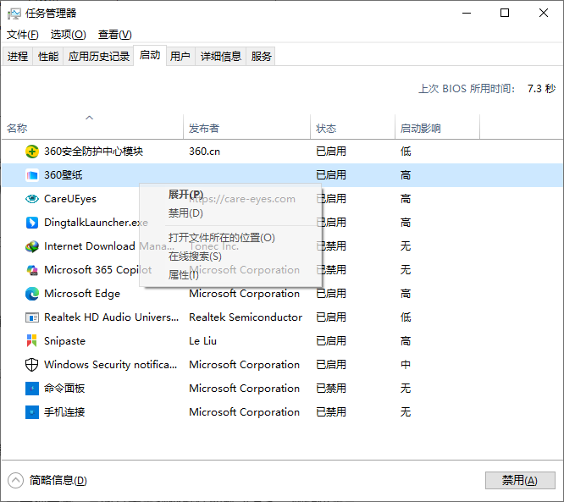The image size is (564, 502).
Task: Collapse view with 简略信息 arrow icon
Action: click(x=15, y=481)
